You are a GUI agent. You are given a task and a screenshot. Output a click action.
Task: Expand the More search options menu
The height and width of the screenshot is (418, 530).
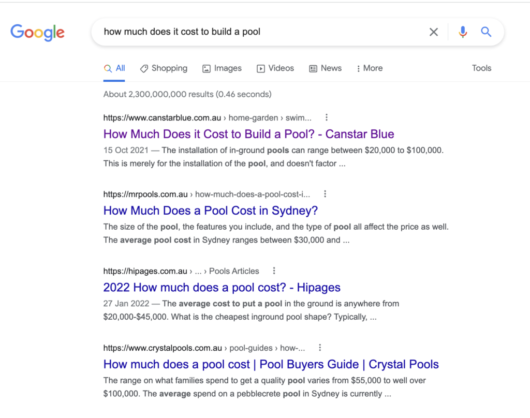[370, 68]
